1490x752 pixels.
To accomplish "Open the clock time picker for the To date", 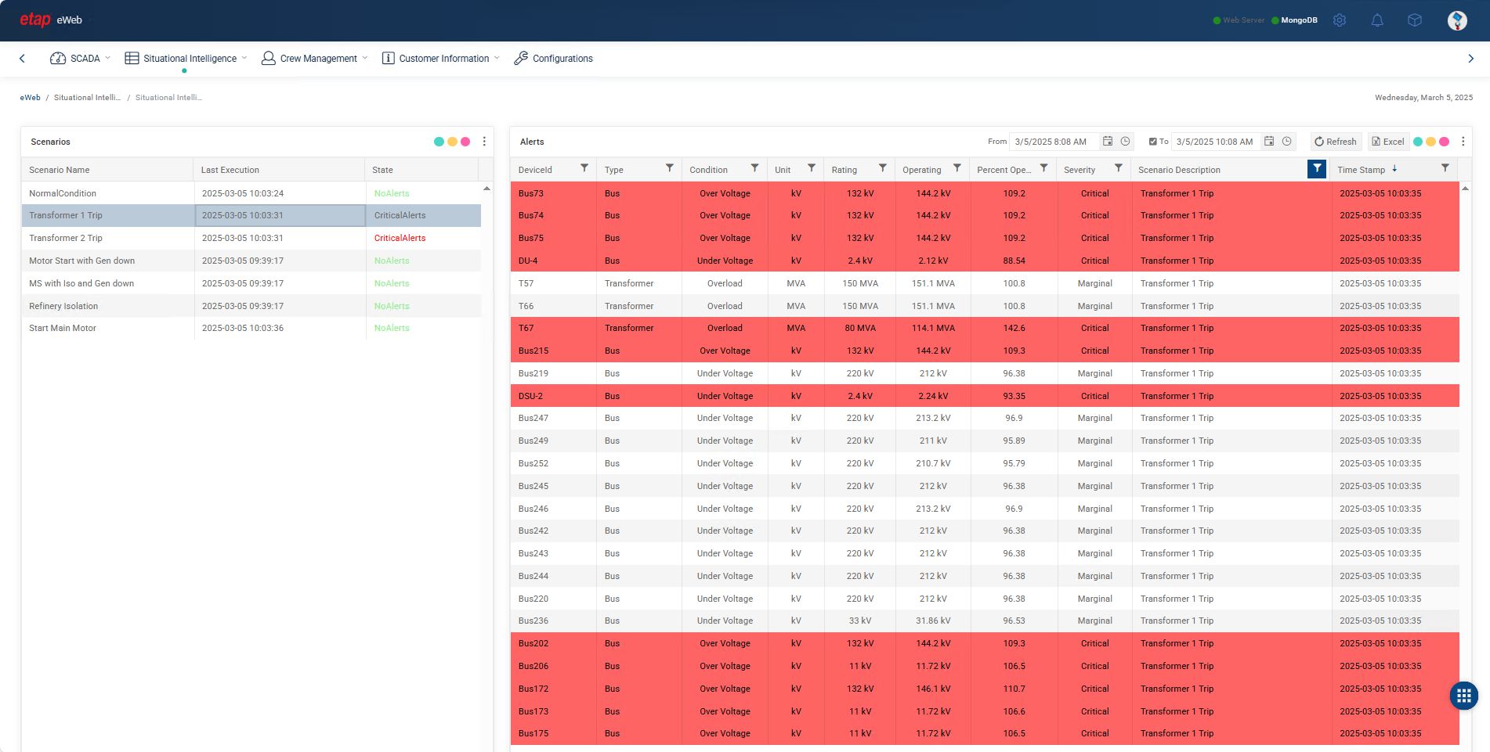I will (1286, 142).
